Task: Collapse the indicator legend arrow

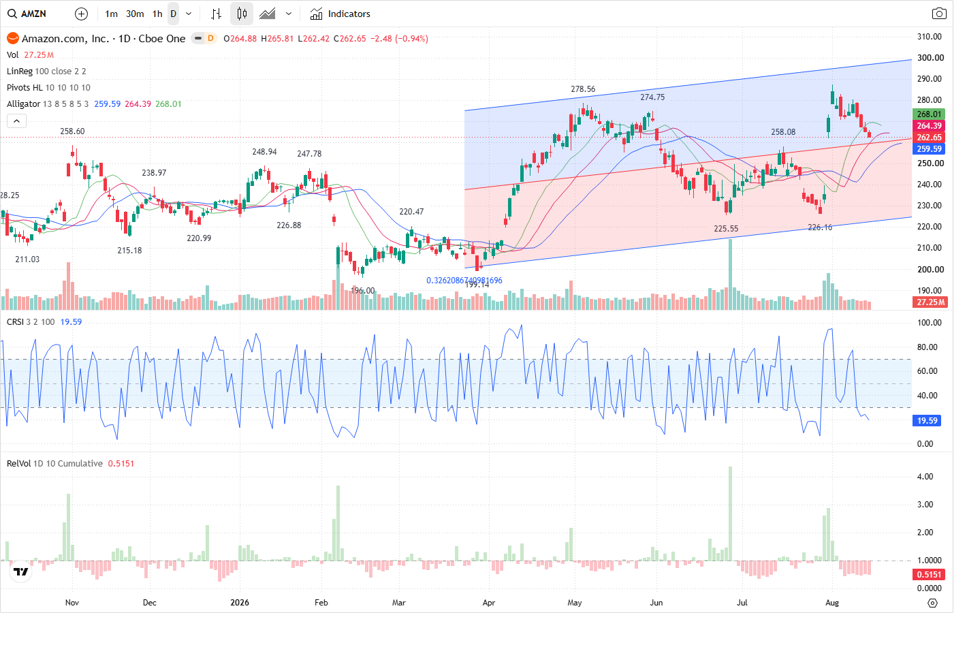Action: point(16,121)
